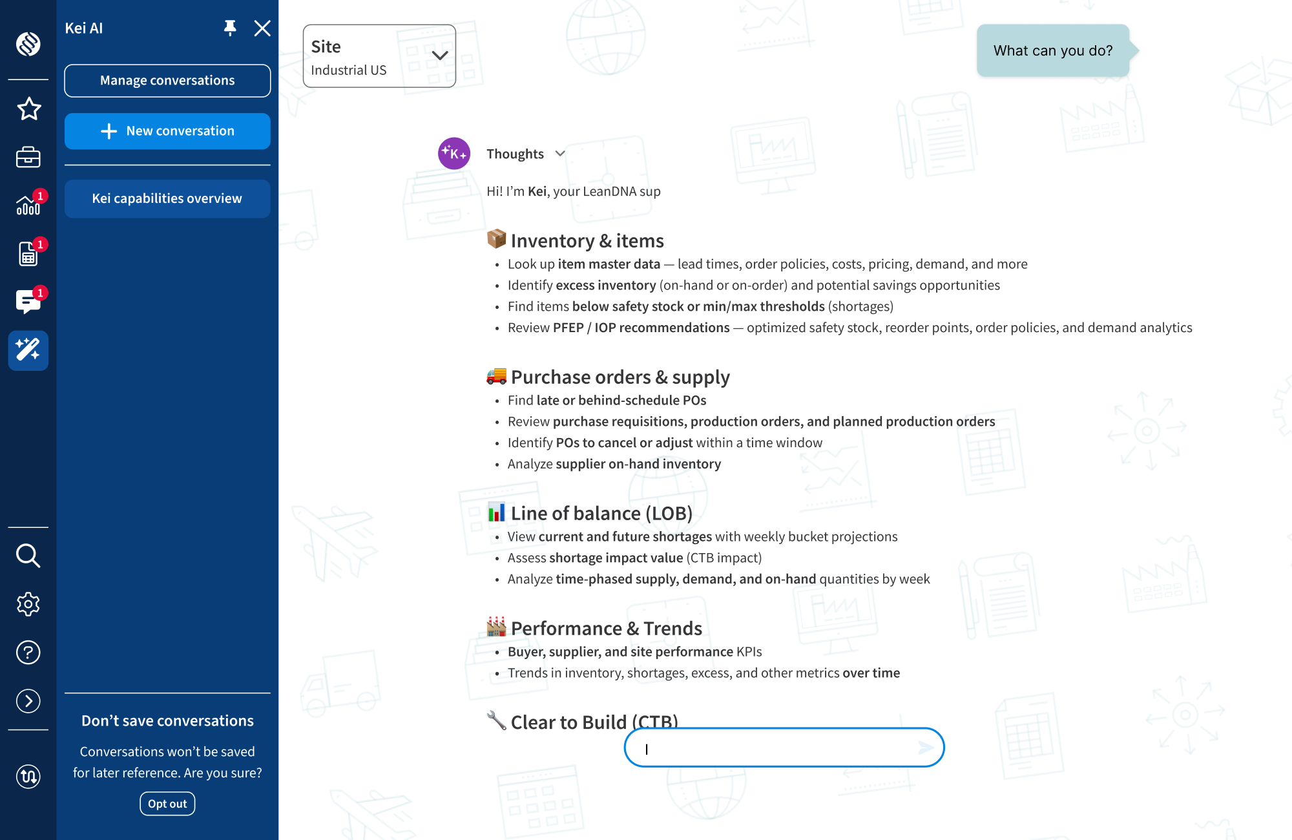Start a New conversation
The image size is (1292, 840).
[x=167, y=131]
